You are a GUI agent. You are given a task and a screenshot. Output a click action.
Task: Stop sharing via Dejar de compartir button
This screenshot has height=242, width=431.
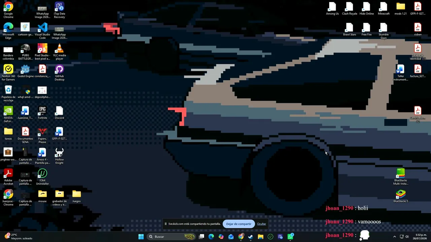click(x=239, y=224)
